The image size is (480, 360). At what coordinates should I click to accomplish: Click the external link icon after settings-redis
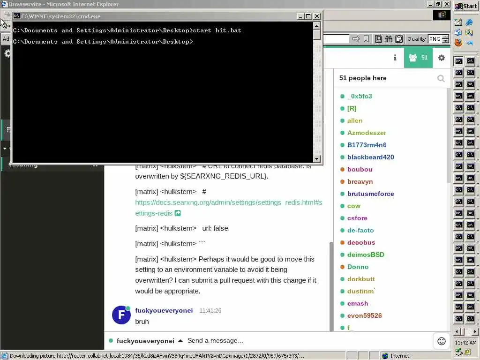coord(178,213)
